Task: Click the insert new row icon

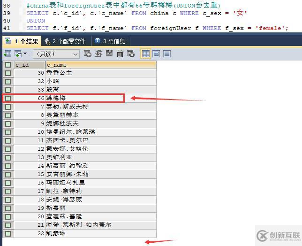Action: coord(87,54)
